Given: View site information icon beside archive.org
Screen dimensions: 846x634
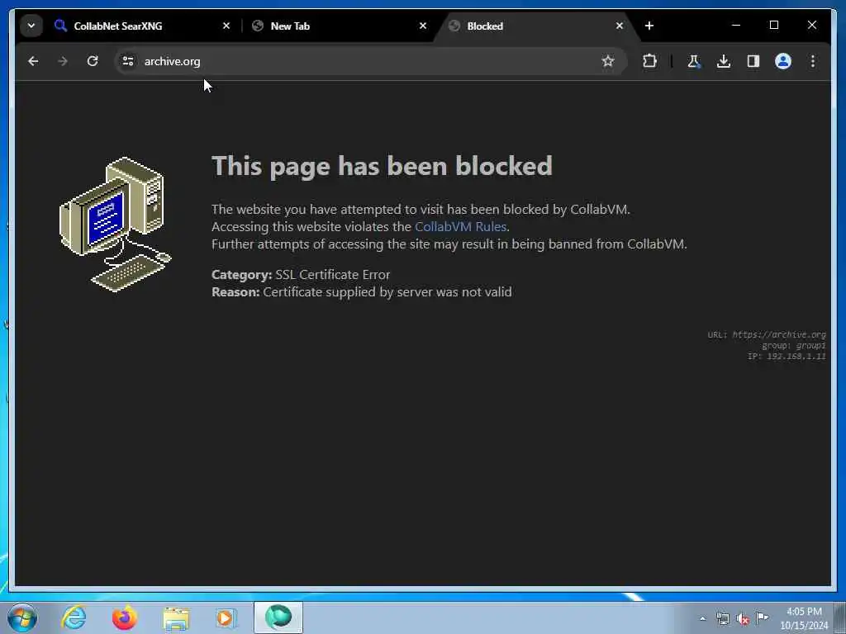Looking at the screenshot, I should 128,61.
